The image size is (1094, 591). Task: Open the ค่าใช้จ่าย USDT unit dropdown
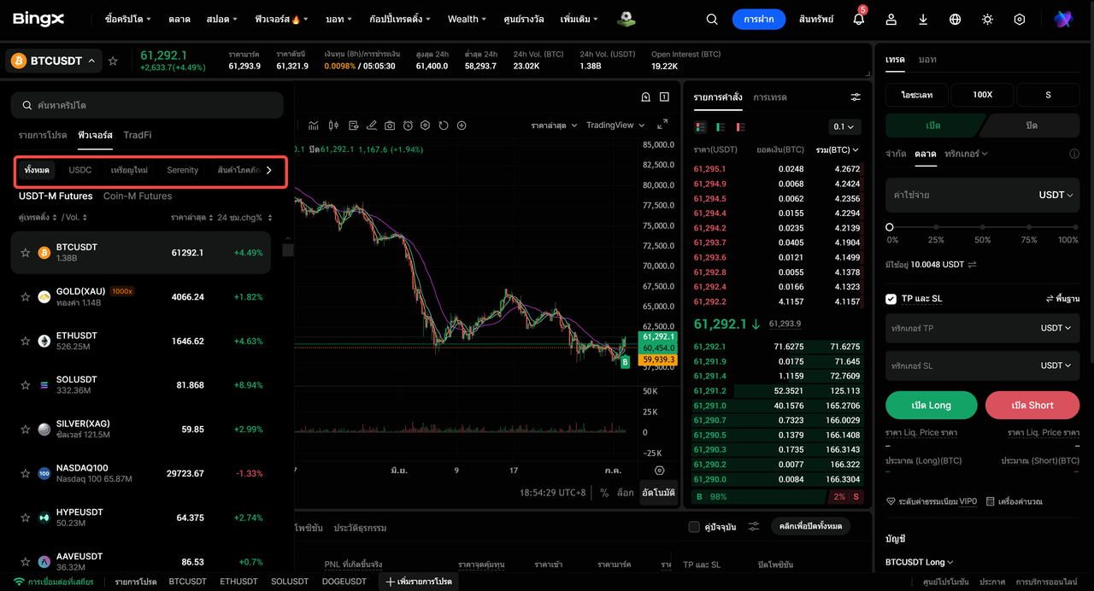point(1056,195)
